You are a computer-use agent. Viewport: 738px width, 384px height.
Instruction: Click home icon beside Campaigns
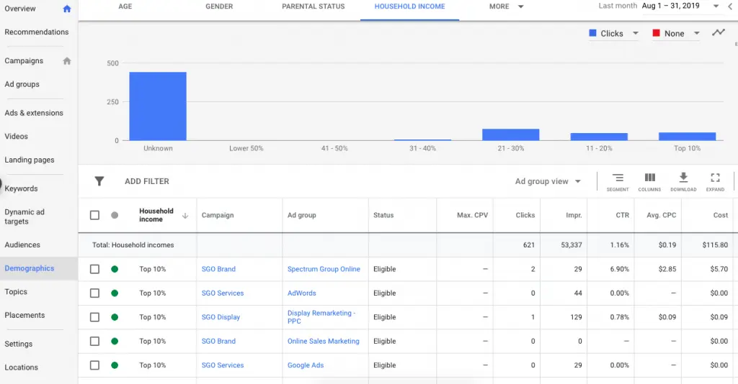[67, 61]
